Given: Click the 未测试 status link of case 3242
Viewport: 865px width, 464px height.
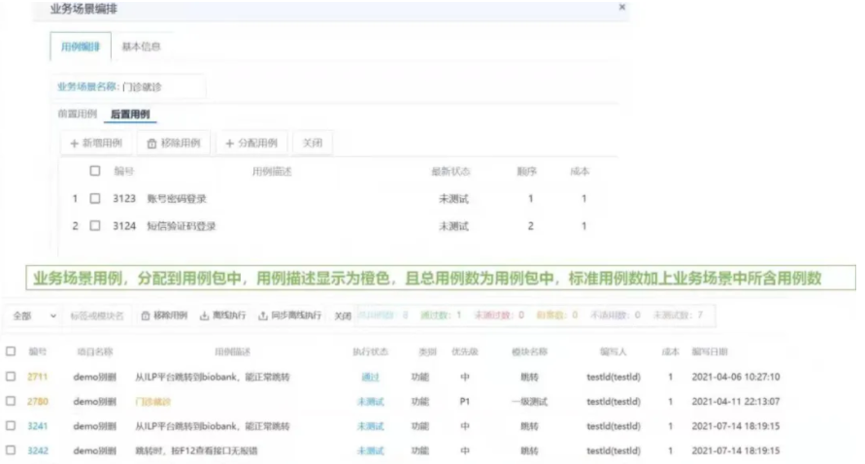Looking at the screenshot, I should (x=370, y=450).
